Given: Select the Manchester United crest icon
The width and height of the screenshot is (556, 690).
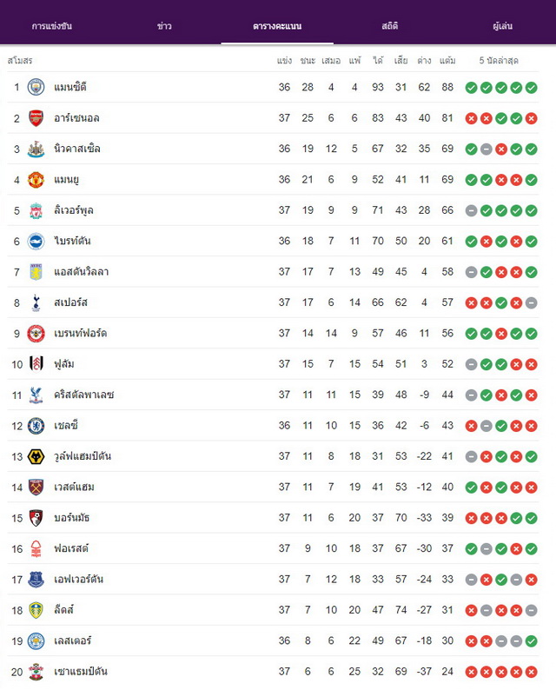Looking at the screenshot, I should click(36, 180).
